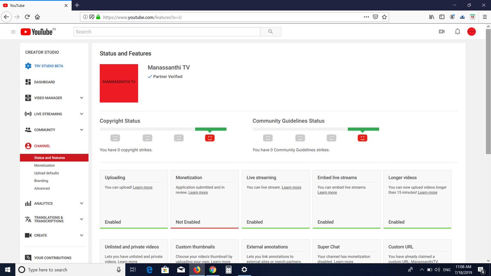Click the Live Streaming broadcast icon
Screen dimensions: 491x276
(x=28, y=114)
